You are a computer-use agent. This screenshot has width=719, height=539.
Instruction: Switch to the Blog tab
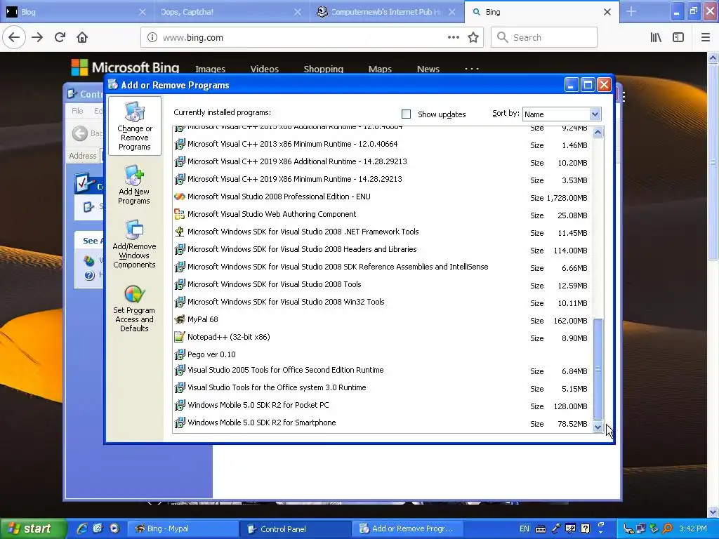pos(78,12)
